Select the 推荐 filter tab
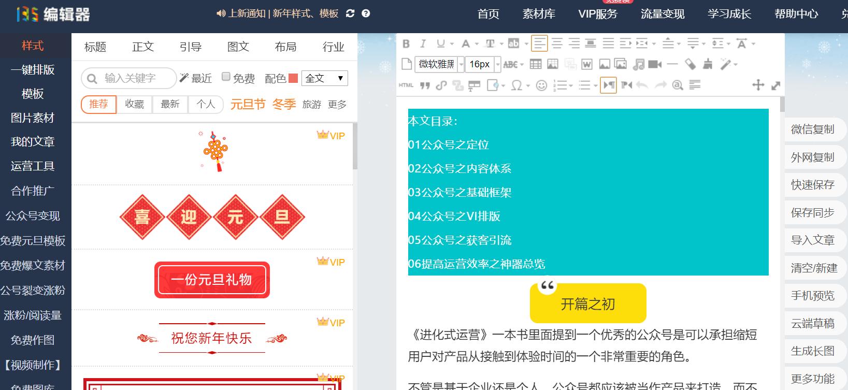Viewport: 848px width, 390px height. (x=98, y=104)
